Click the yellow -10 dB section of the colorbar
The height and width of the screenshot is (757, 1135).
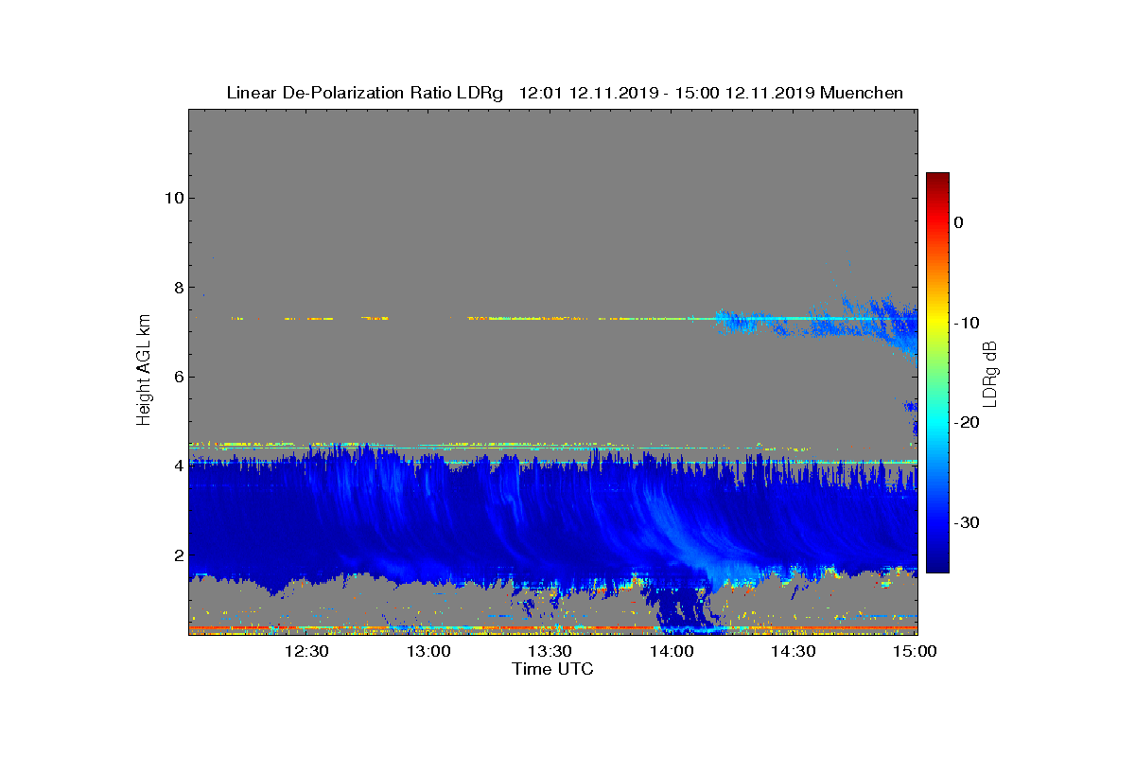pos(937,323)
